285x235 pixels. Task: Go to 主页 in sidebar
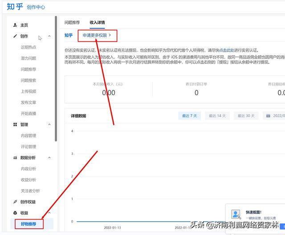pyautogui.click(x=24, y=25)
